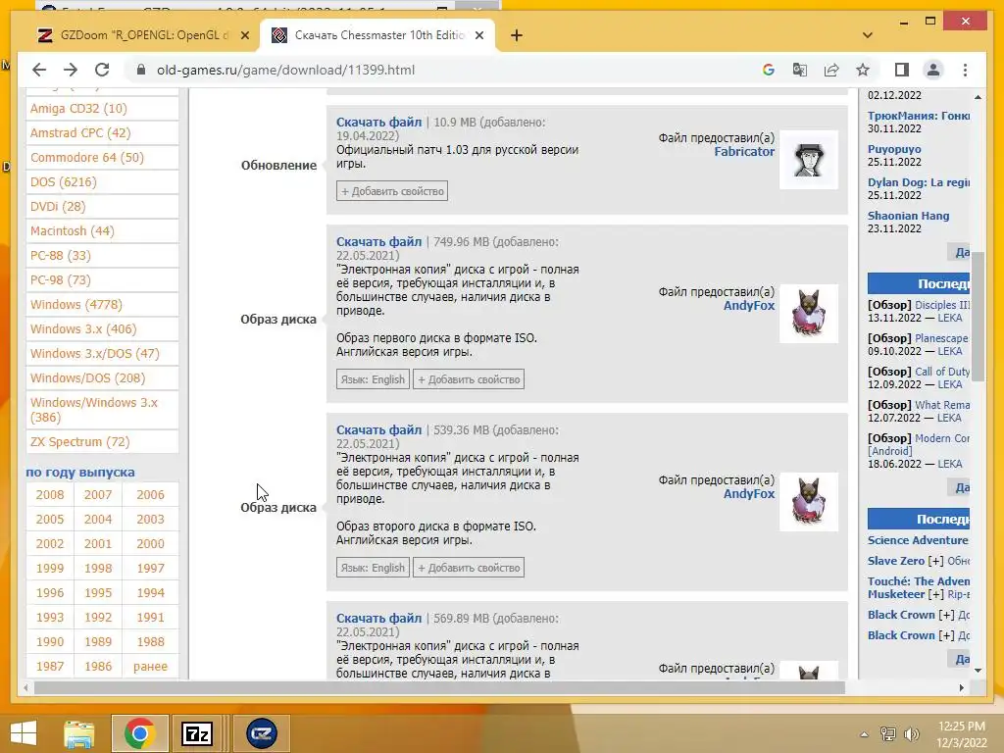The width and height of the screenshot is (1004, 753).
Task: Download the 569.89 MB disc image
Action: tap(379, 618)
